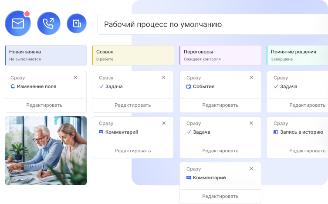Click the checkmark icon of 'Задача' under Принятие решения
Image resolution: width=328 pixels, height=204 pixels.
(x=276, y=86)
